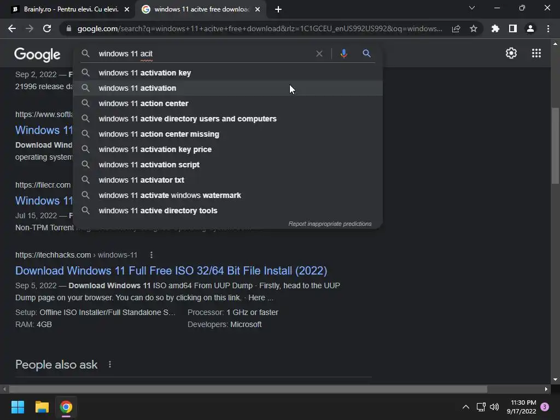The width and height of the screenshot is (560, 420).
Task: Open the People also ask options dots
Action: (109, 365)
